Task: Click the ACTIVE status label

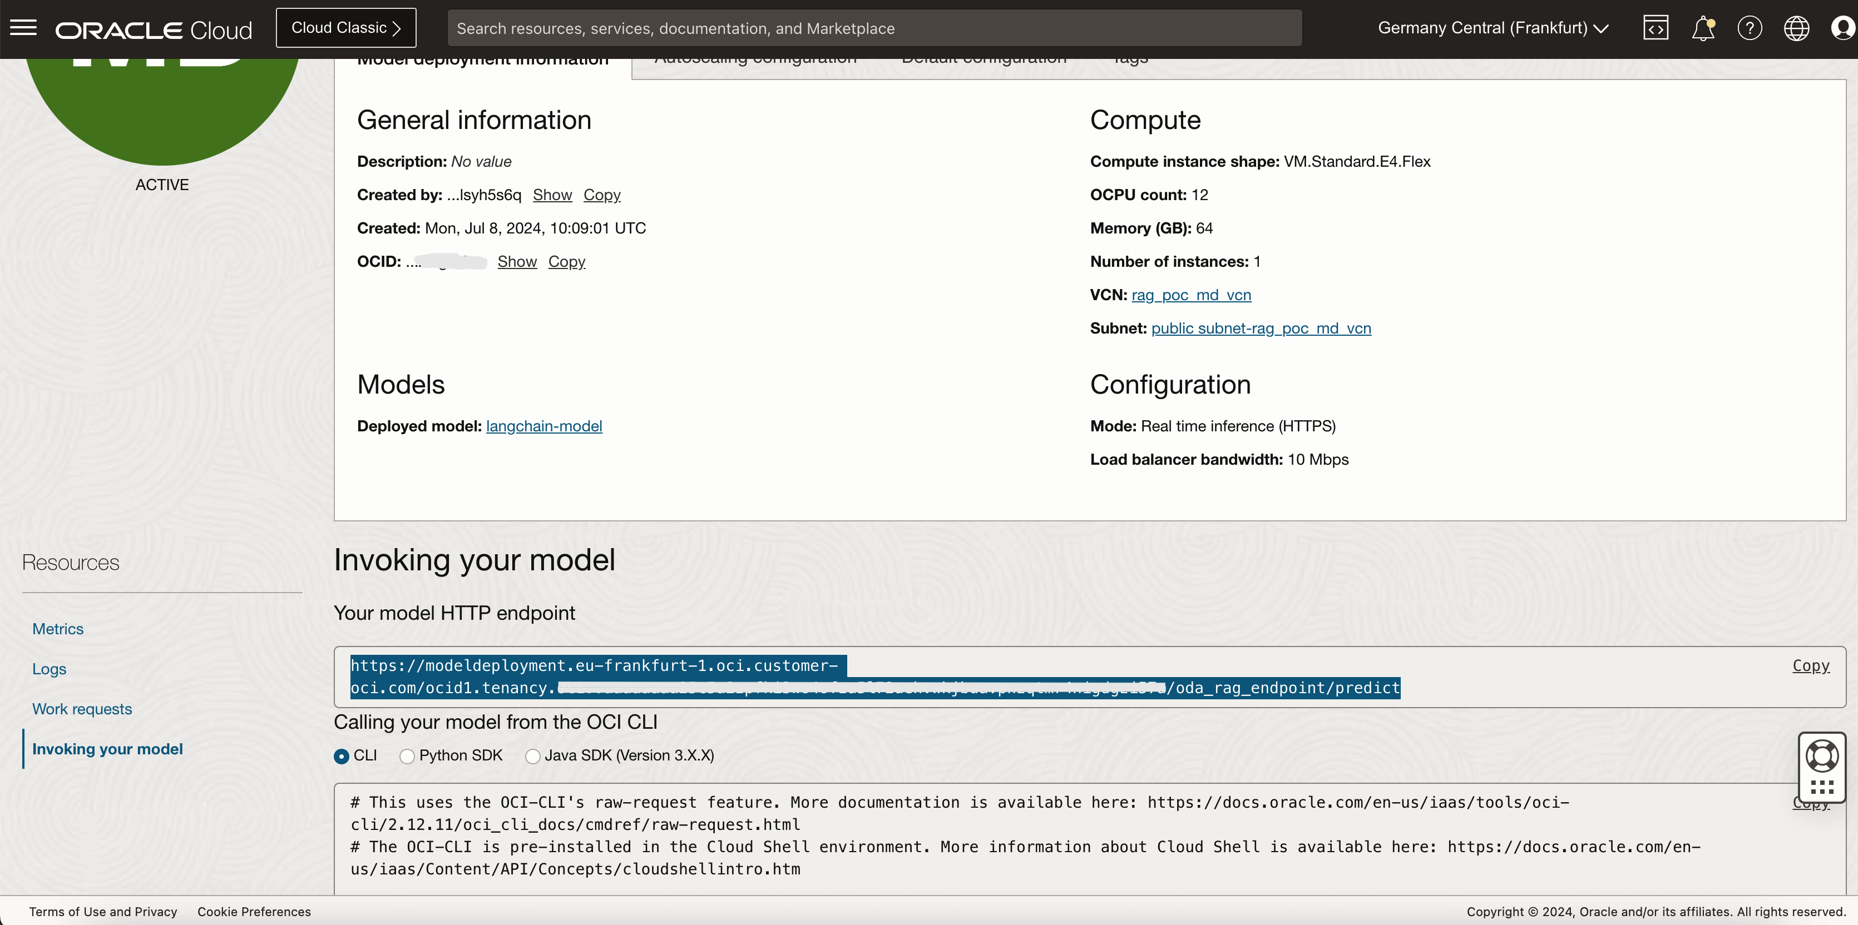Action: [162, 185]
